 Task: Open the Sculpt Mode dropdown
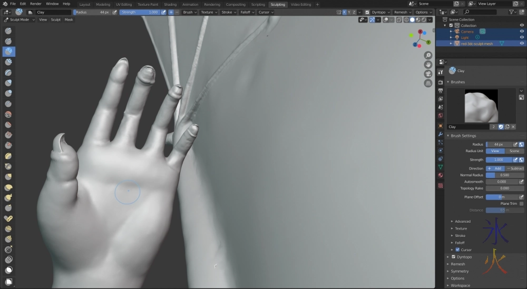click(19, 19)
